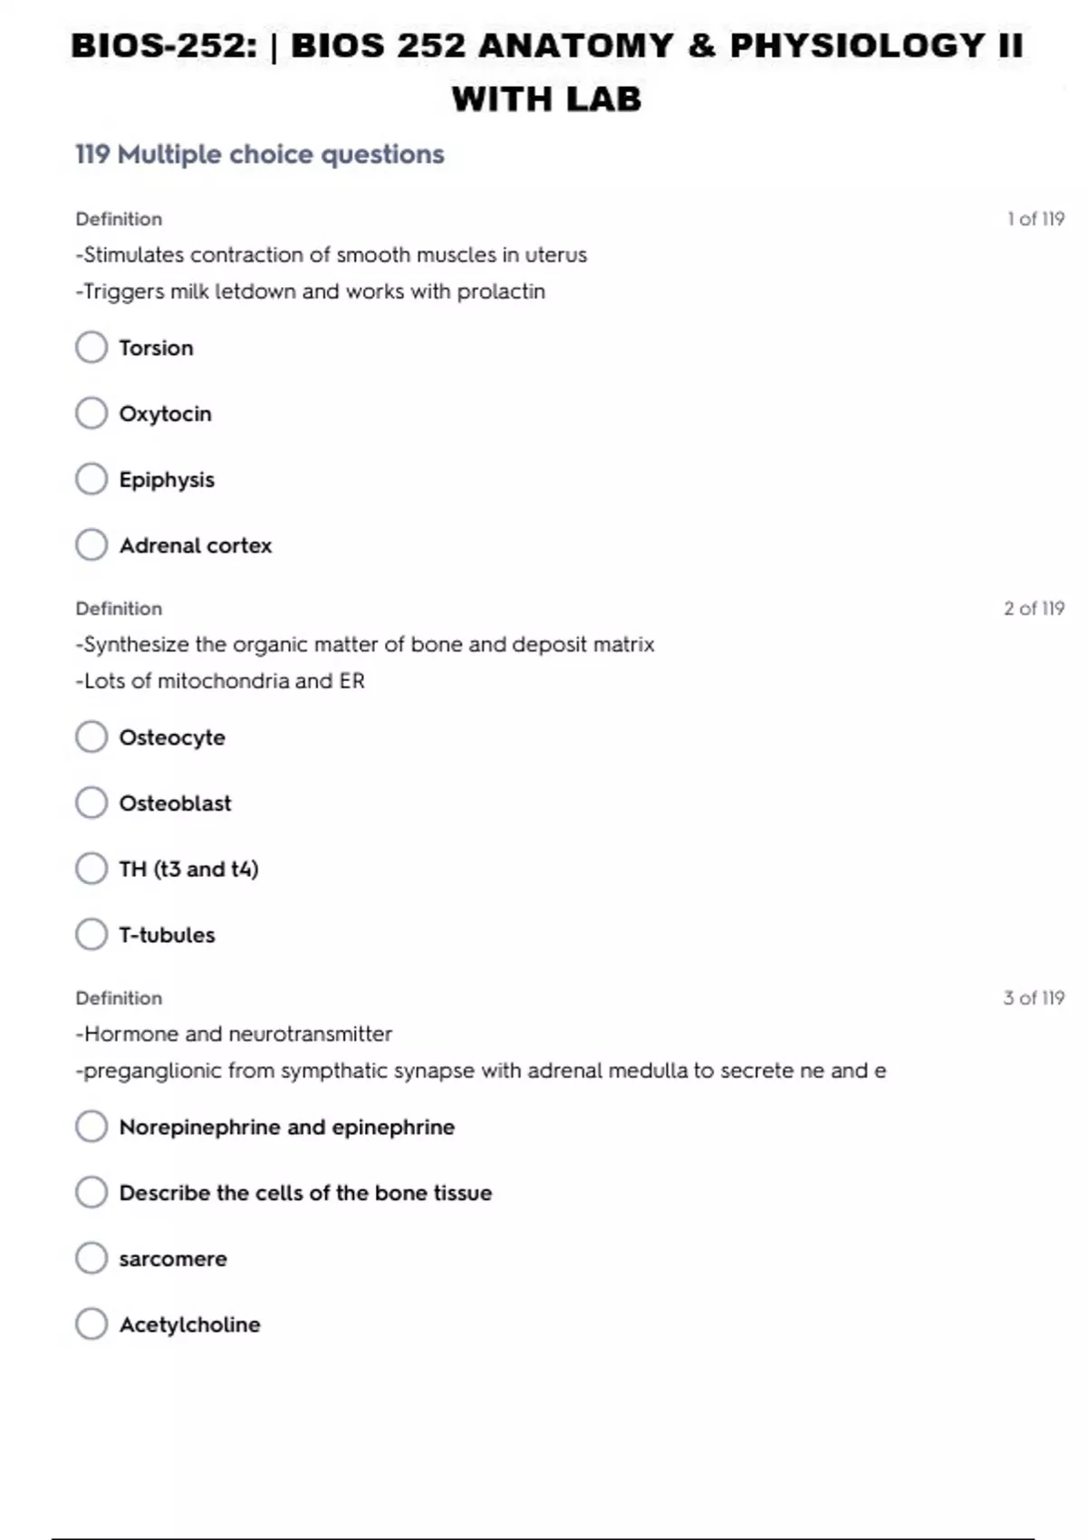Click the 119 Multiple choice questions heading
Image resolution: width=1087 pixels, height=1540 pixels.
click(260, 155)
